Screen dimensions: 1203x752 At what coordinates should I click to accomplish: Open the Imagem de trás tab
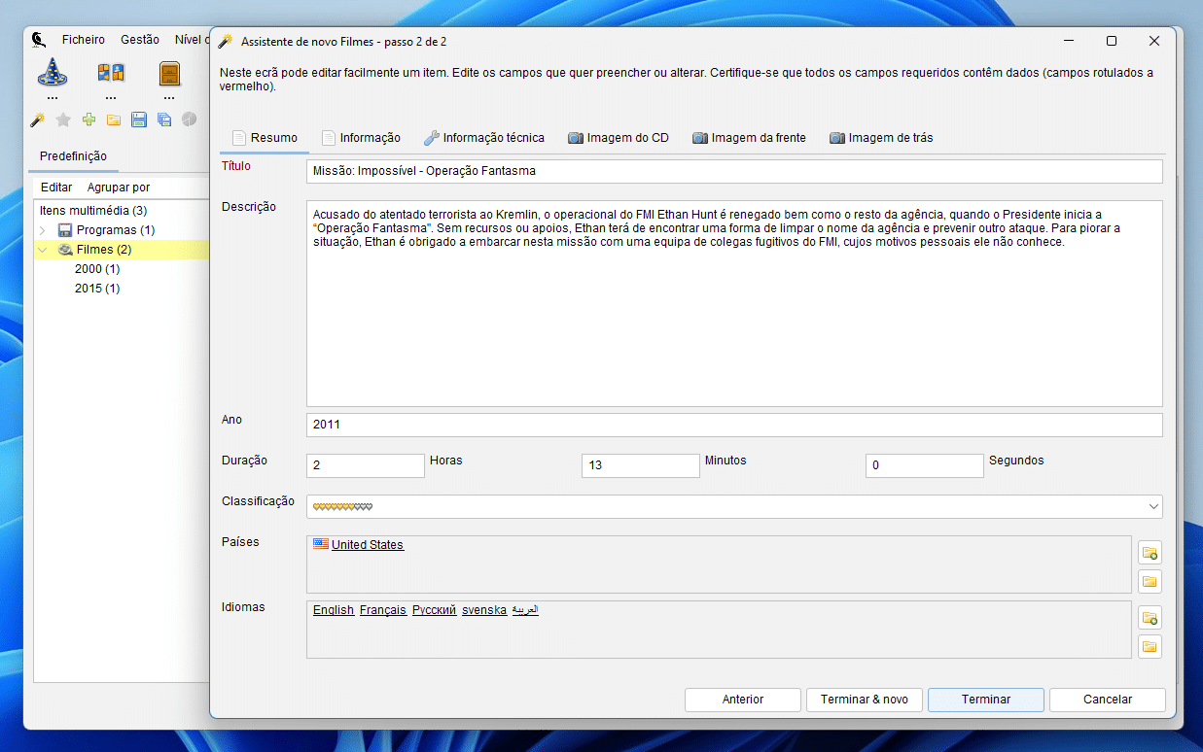(x=881, y=138)
